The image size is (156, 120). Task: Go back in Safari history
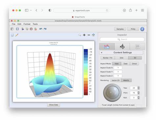[x=37, y=11]
